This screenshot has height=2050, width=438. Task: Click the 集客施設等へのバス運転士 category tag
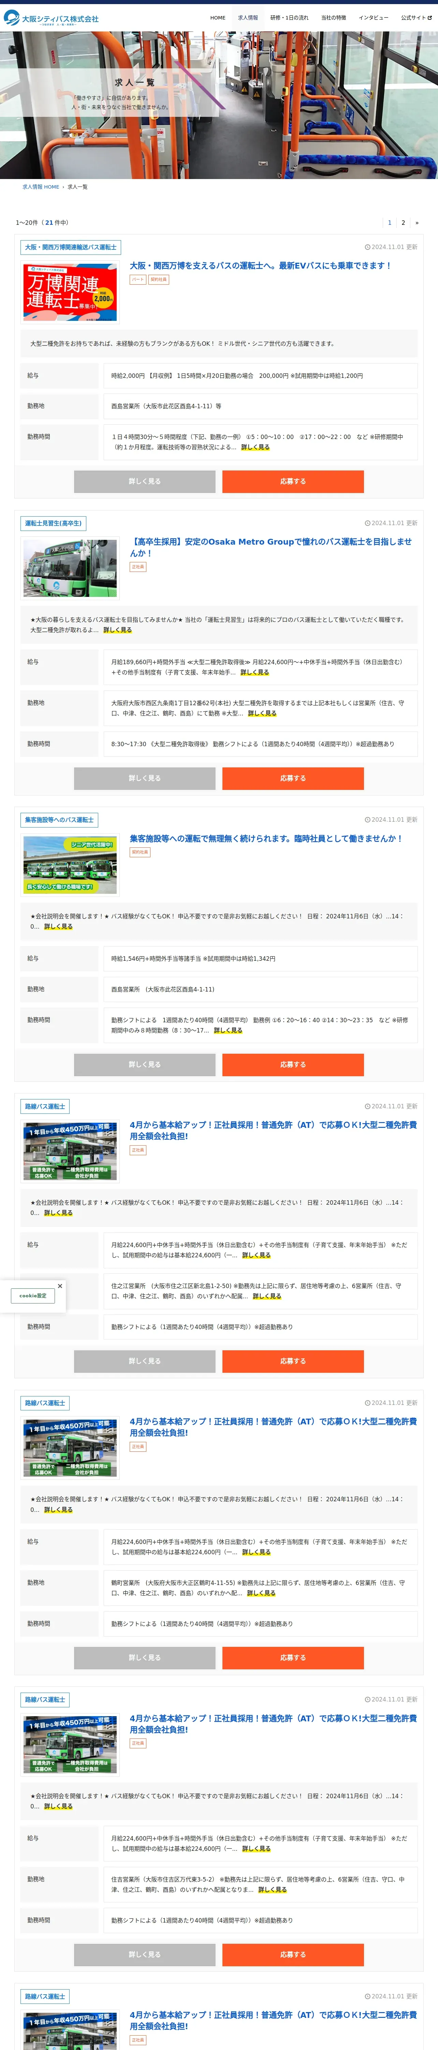click(x=60, y=820)
